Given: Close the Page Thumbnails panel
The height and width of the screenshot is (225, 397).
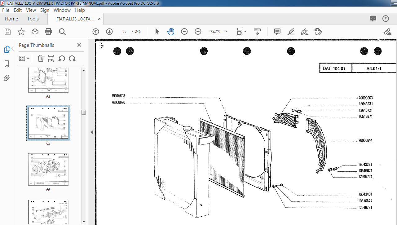Looking at the screenshot, I should pos(79,45).
